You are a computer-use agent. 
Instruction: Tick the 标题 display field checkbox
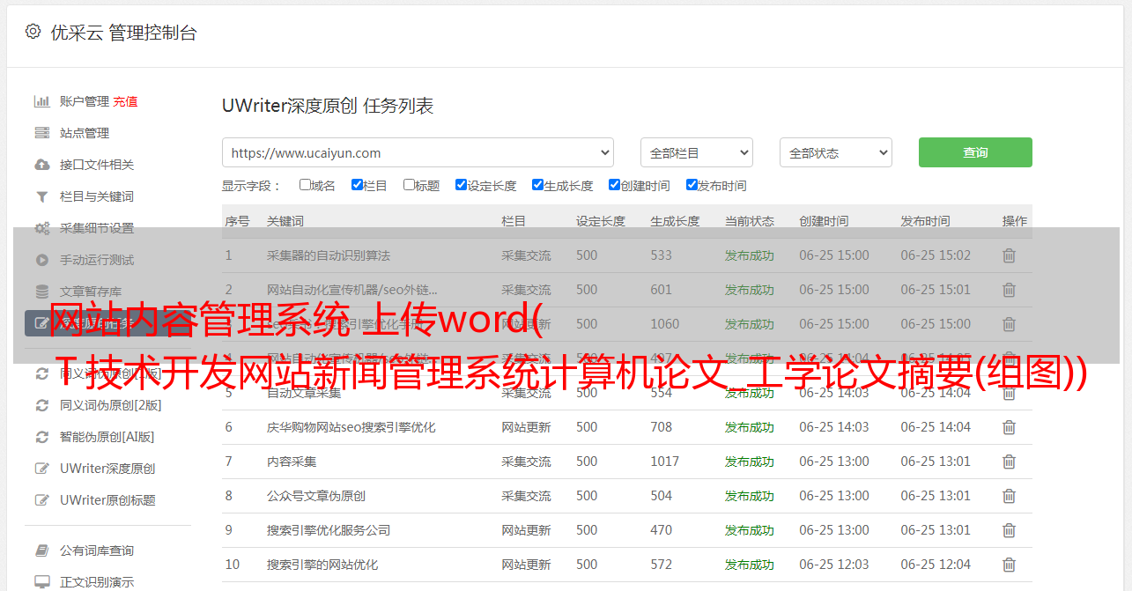[x=409, y=185]
